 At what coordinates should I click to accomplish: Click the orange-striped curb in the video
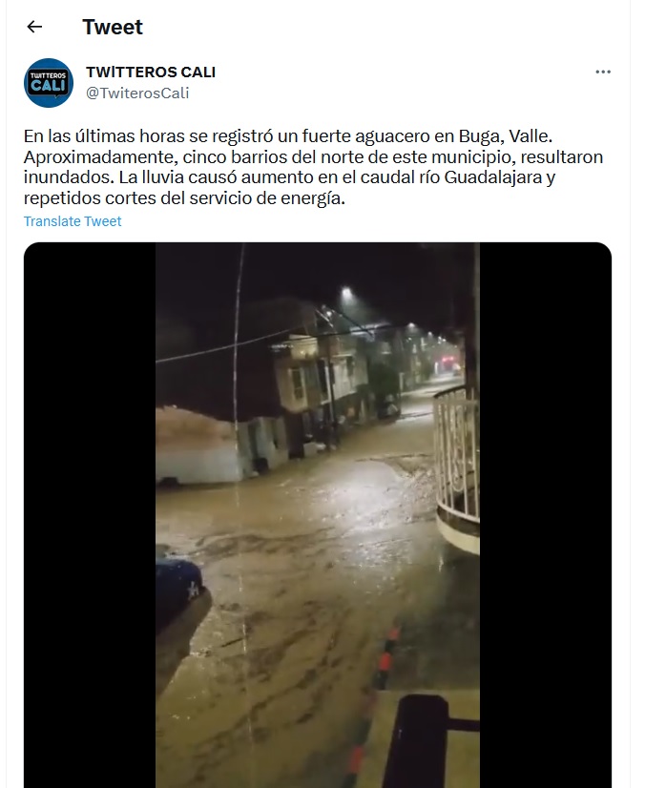click(375, 704)
